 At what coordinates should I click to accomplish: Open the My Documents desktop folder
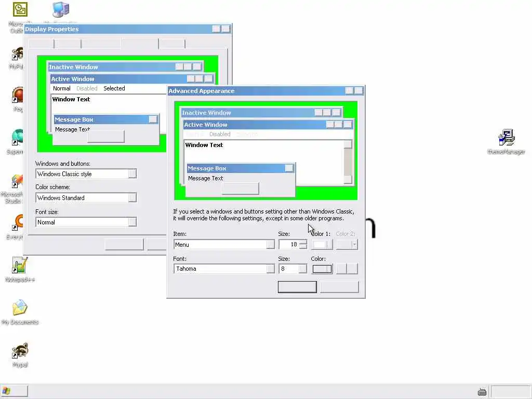point(20,308)
